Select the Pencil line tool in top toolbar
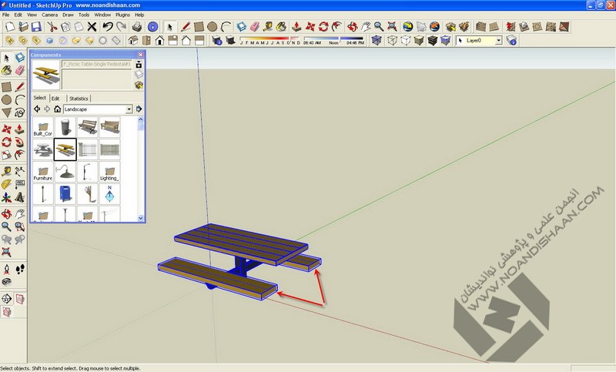 pos(185,27)
